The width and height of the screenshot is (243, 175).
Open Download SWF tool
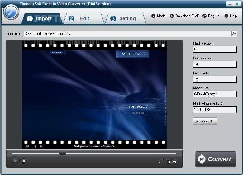click(x=184, y=16)
